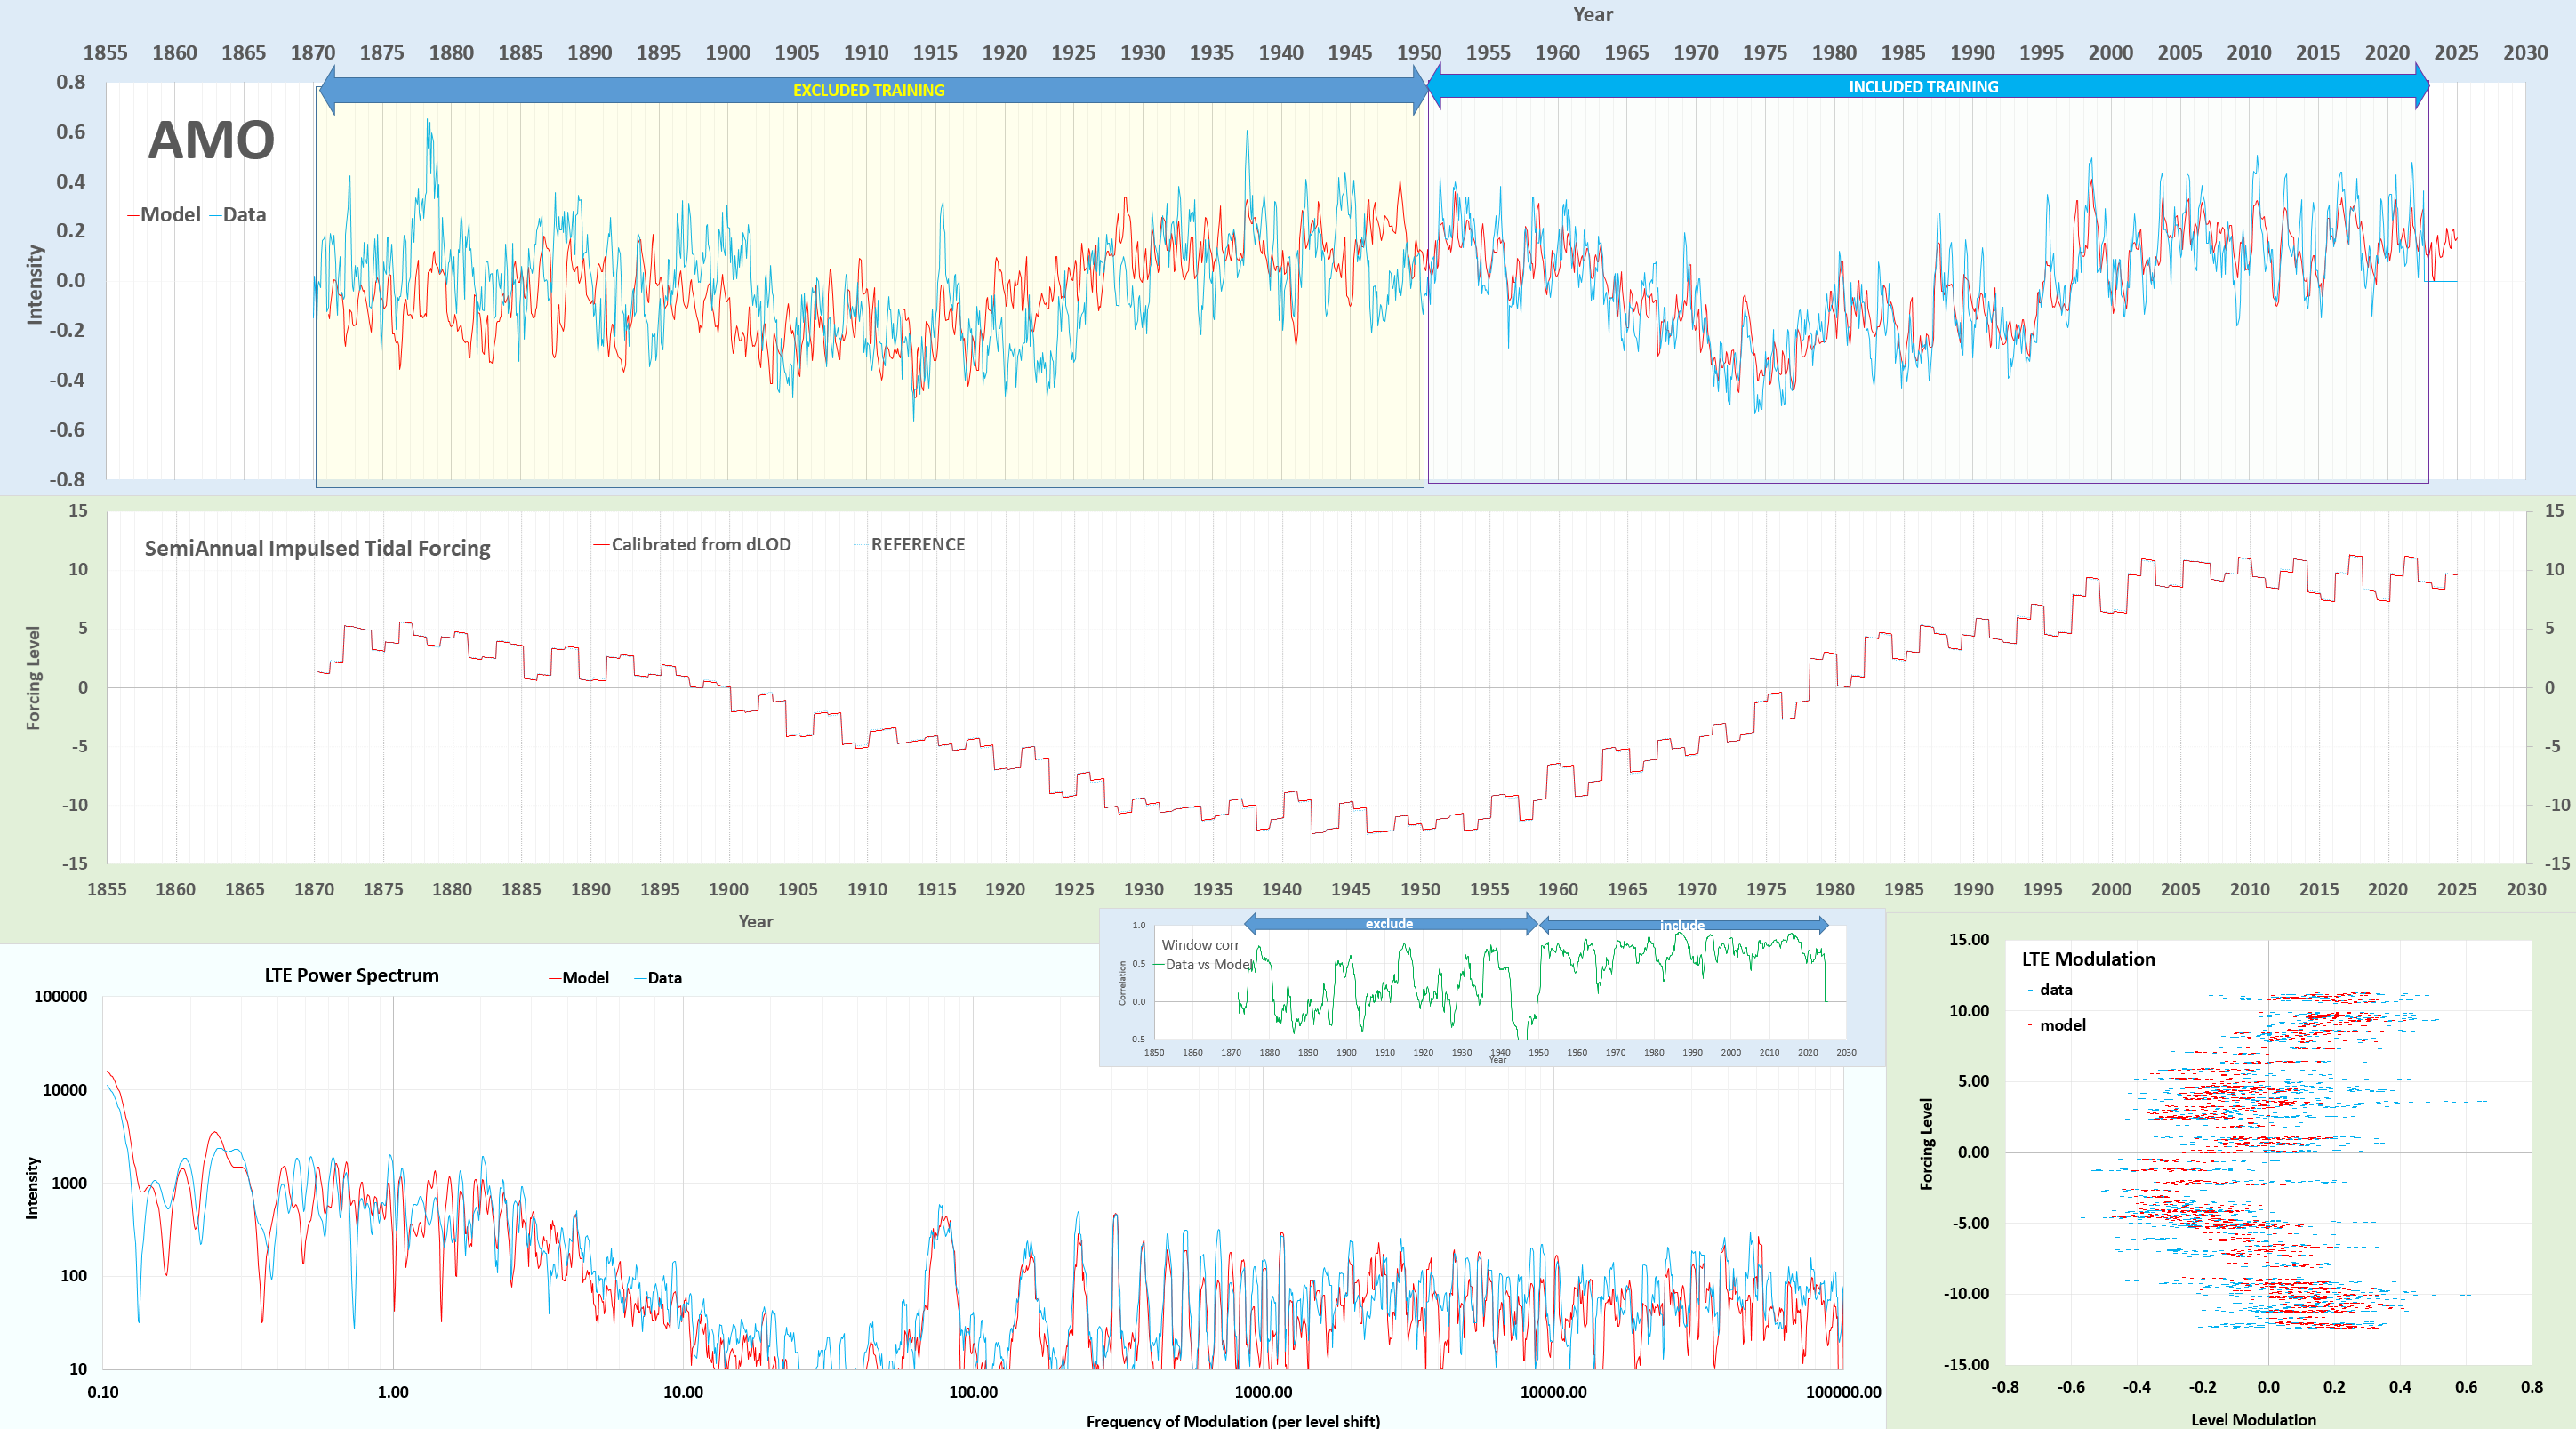Click the Intensity axis title of AMO chart
2576x1429 pixels.
point(34,285)
